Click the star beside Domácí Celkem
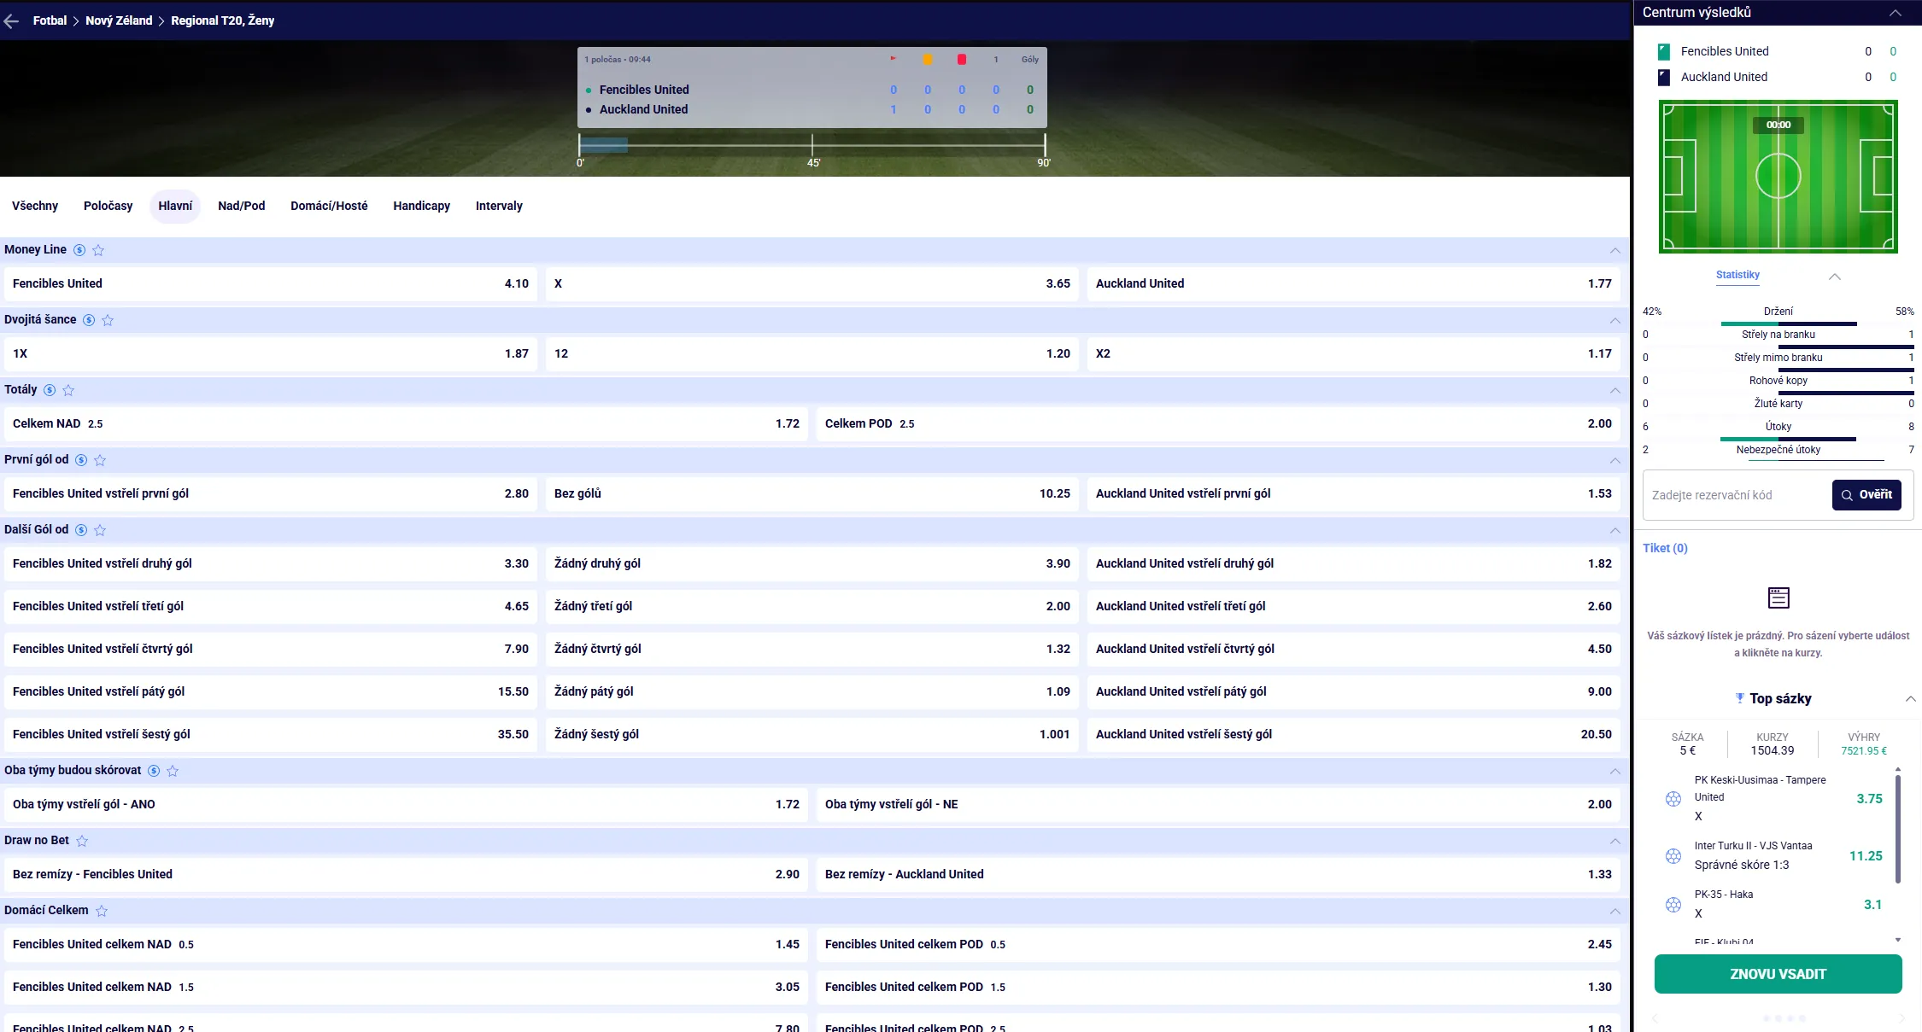The height and width of the screenshot is (1032, 1922). pyautogui.click(x=102, y=911)
